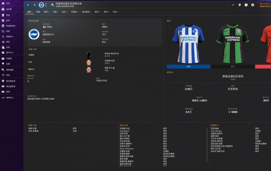The height and width of the screenshot is (171, 271).
Task: Select the 概要 (Overview) tab
Action: pos(30,12)
